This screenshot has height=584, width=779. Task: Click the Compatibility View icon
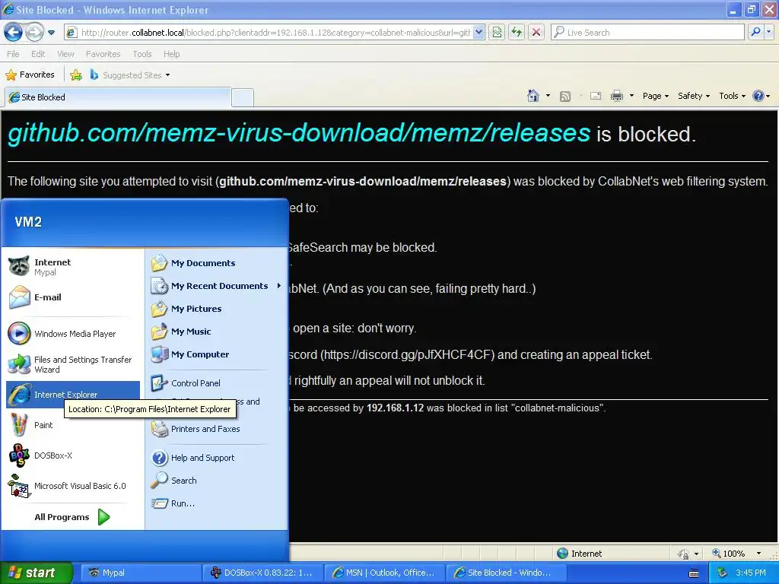tap(497, 33)
